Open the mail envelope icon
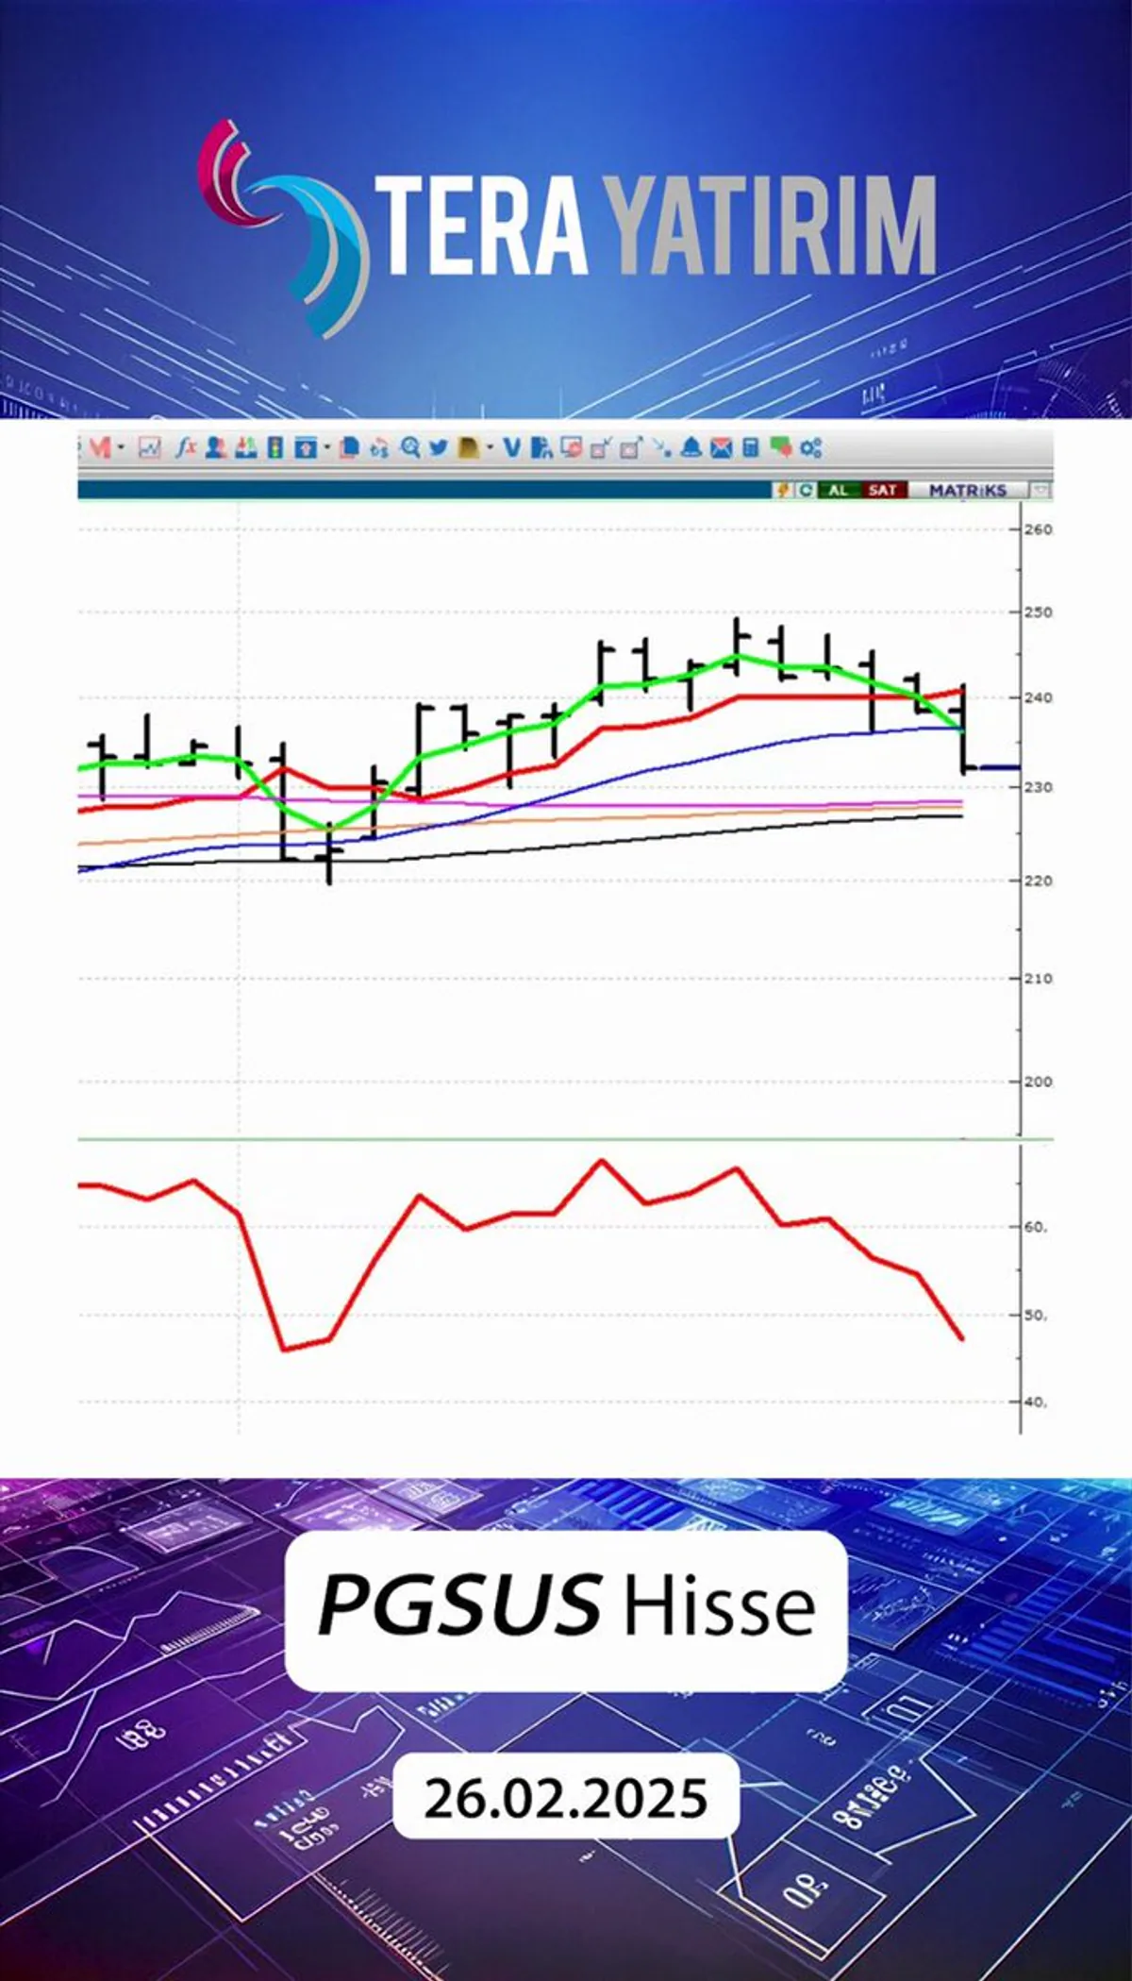The height and width of the screenshot is (1981, 1132). tap(721, 447)
